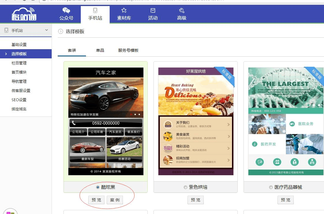Screen dimensions: 324x214
Task: Select the 紫色烘焙 template radio button
Action: (186, 187)
